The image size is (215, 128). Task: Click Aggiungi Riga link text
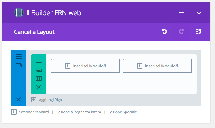click(x=50, y=100)
